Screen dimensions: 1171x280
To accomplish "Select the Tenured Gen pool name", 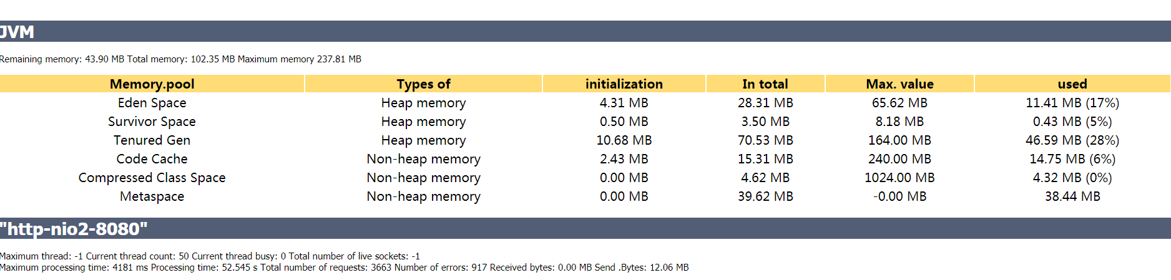I will (x=152, y=140).
